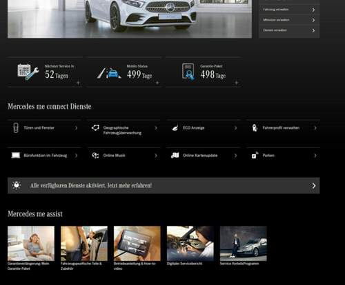Open 'Betriebsanleitung & How-to-video' link
Image resolution: width=345 pixels, height=285 pixels.
(135, 266)
